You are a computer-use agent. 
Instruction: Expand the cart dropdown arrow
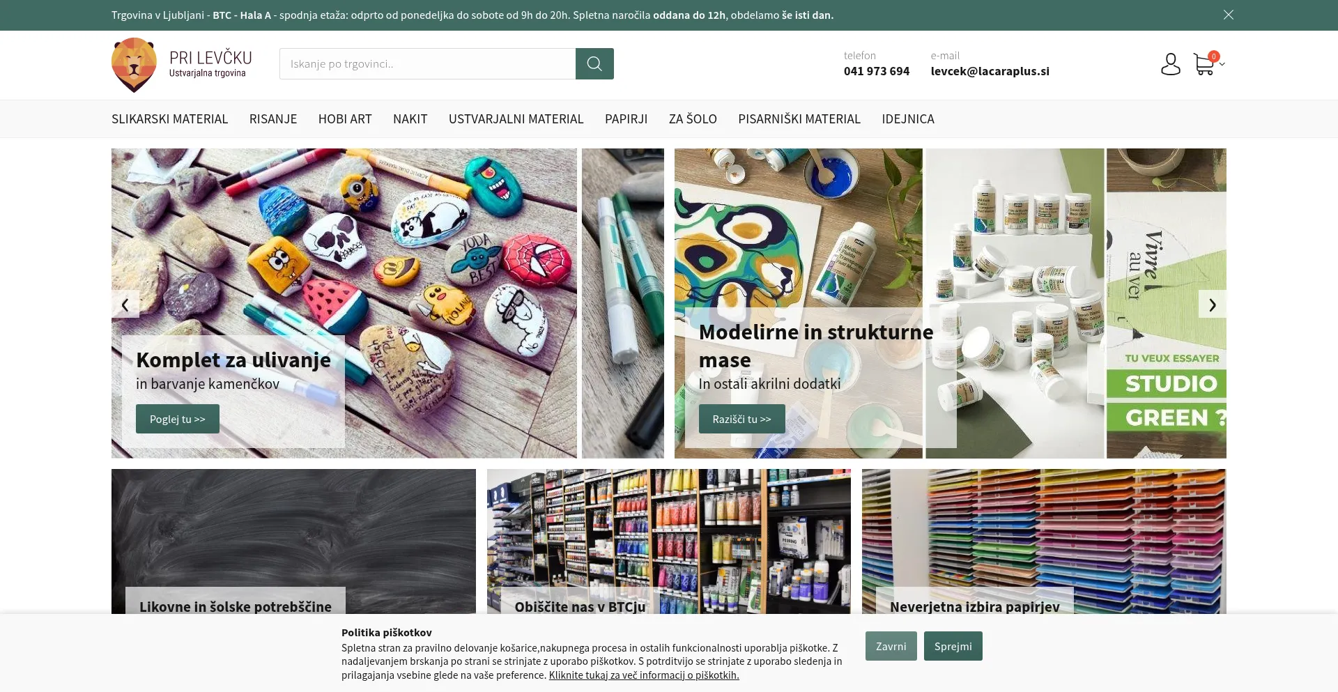pos(1222,64)
